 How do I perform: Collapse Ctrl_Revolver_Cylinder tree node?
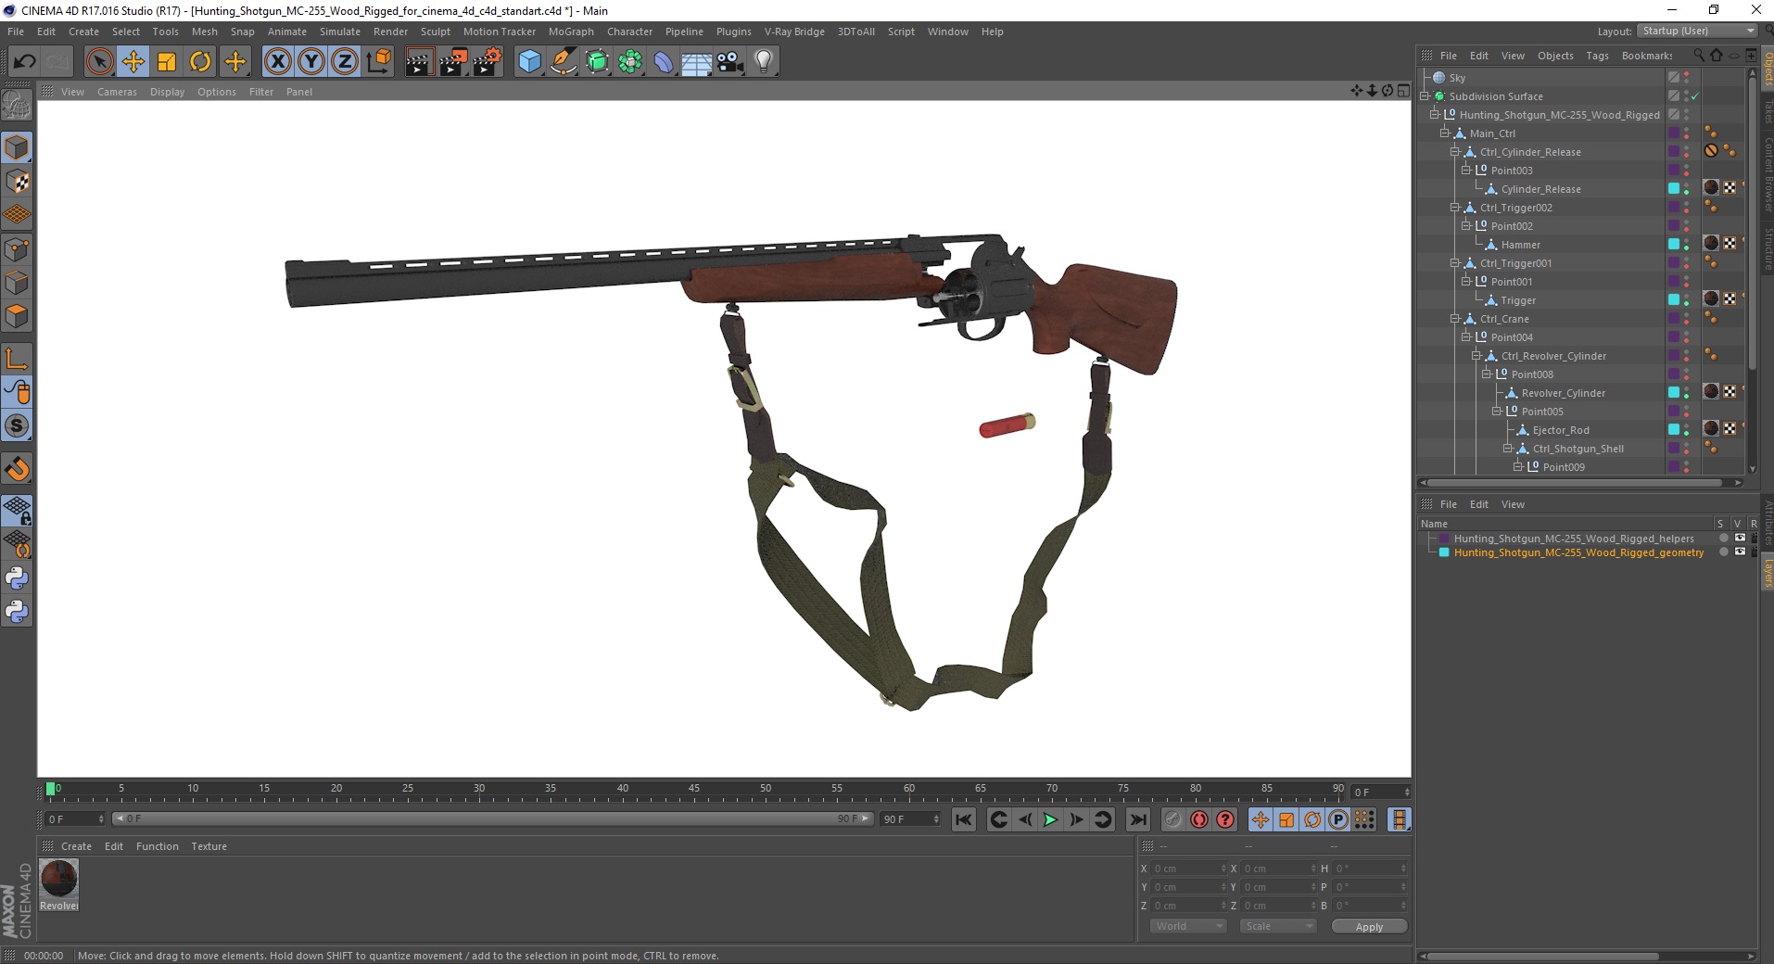[1476, 355]
